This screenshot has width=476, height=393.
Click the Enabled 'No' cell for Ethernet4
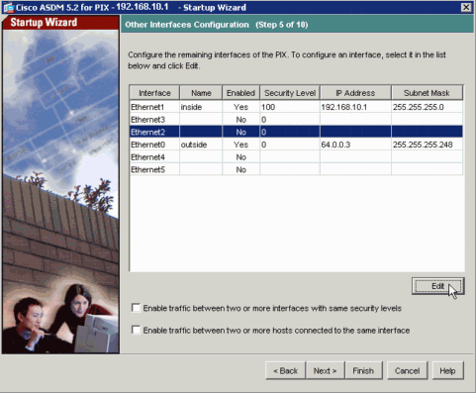[240, 157]
